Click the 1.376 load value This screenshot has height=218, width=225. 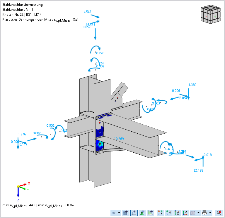click(22, 134)
